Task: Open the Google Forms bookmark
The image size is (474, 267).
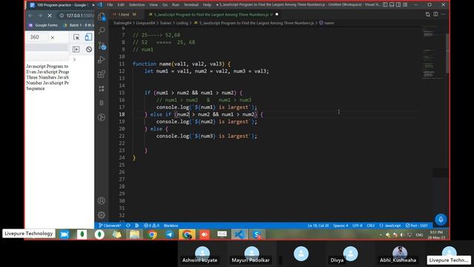Action: pyautogui.click(x=43, y=25)
